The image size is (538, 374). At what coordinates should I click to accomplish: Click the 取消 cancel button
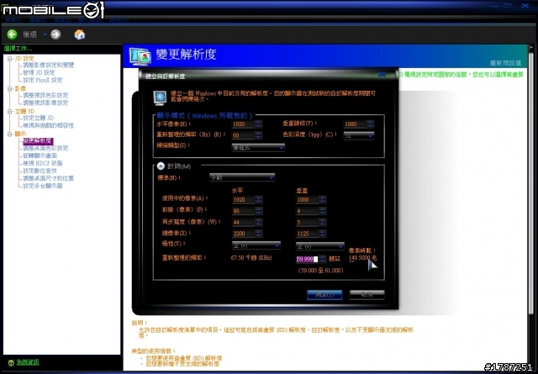367,295
